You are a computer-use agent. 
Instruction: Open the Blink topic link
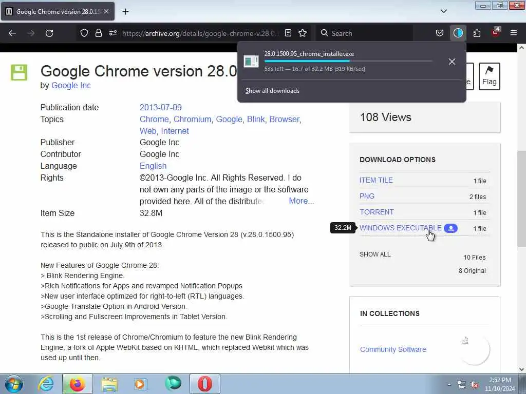click(256, 119)
